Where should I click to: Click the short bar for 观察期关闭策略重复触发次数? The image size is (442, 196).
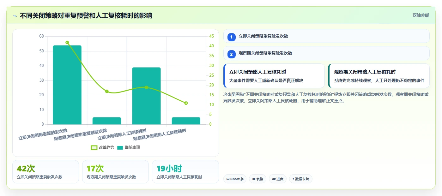coord(107,121)
